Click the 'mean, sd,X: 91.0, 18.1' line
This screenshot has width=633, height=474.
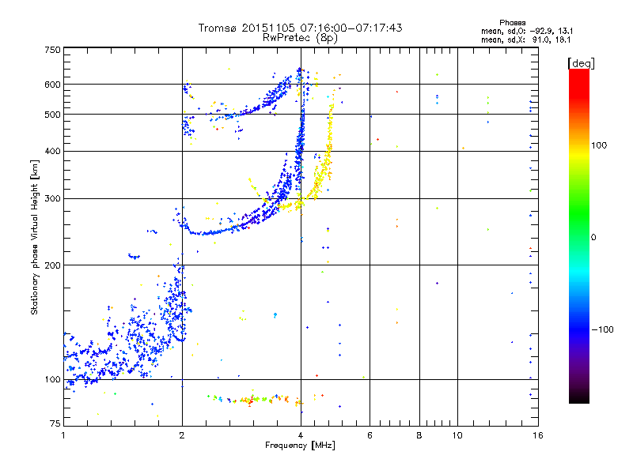click(x=526, y=39)
